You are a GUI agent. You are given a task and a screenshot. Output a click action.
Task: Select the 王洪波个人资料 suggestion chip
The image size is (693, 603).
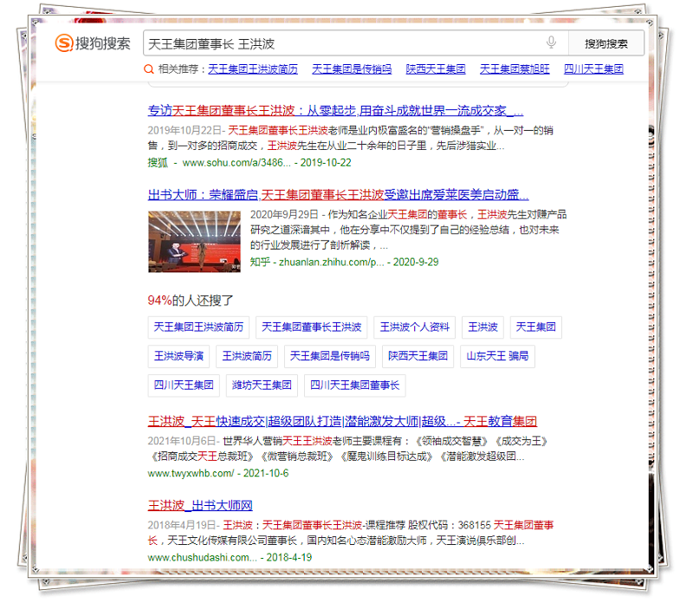tap(414, 327)
